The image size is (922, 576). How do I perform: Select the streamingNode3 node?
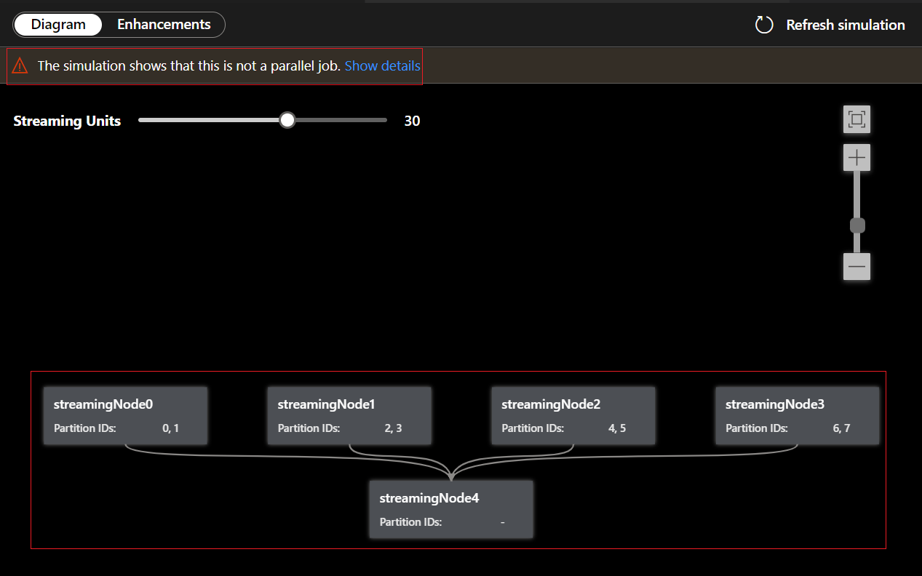[x=797, y=415]
